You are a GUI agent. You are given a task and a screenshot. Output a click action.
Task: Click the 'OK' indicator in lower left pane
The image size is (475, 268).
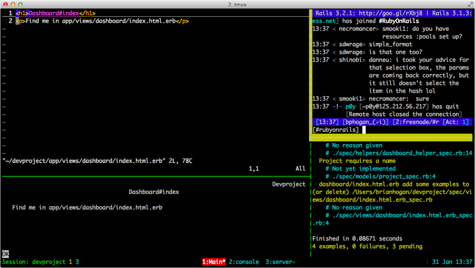(x=5, y=254)
